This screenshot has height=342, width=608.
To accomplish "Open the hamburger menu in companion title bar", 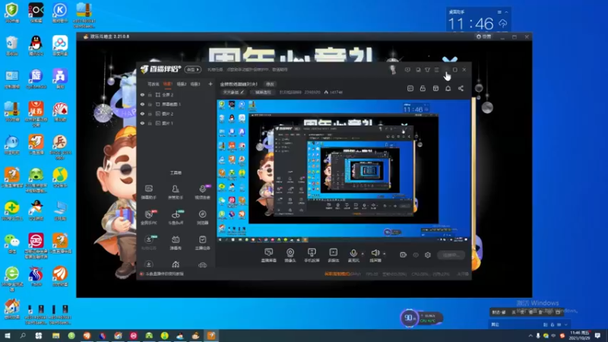I will (436, 70).
